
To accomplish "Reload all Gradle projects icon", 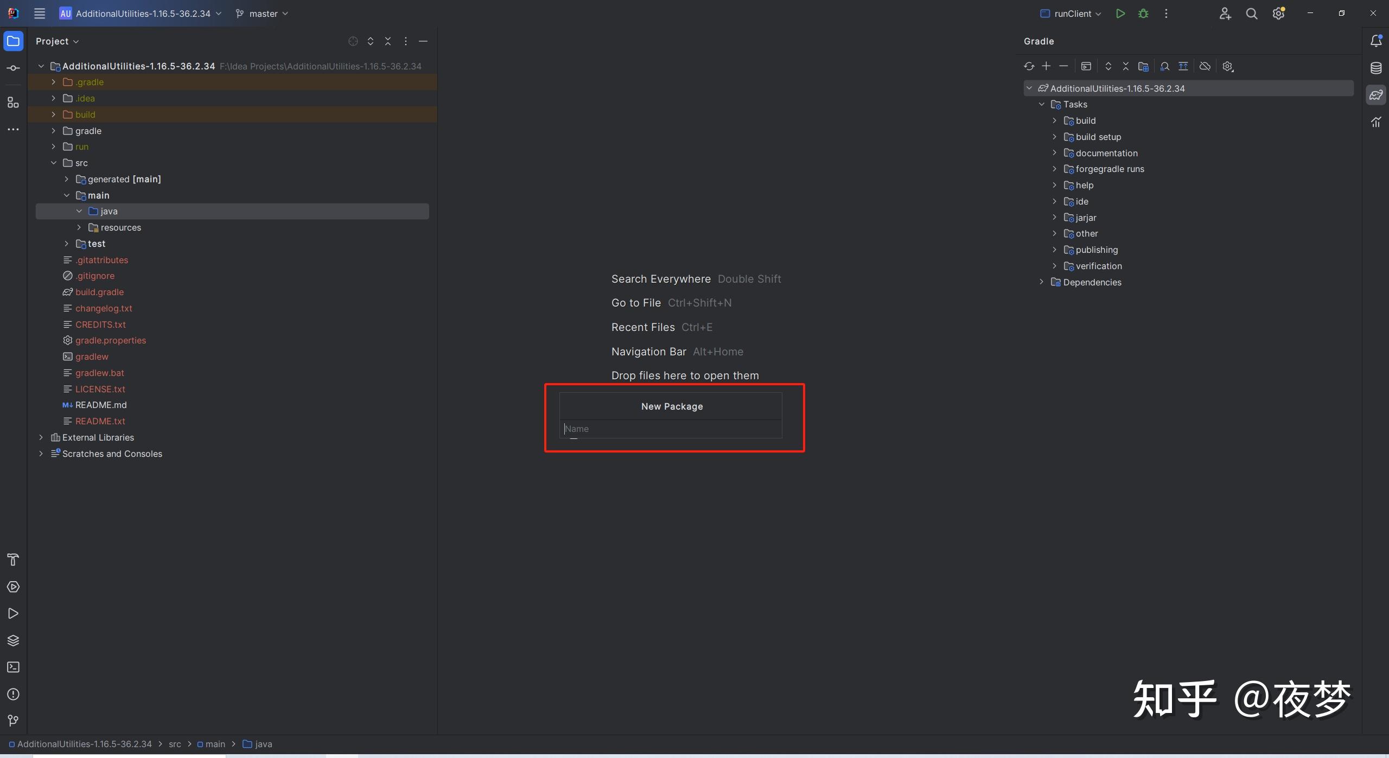I will click(x=1029, y=66).
